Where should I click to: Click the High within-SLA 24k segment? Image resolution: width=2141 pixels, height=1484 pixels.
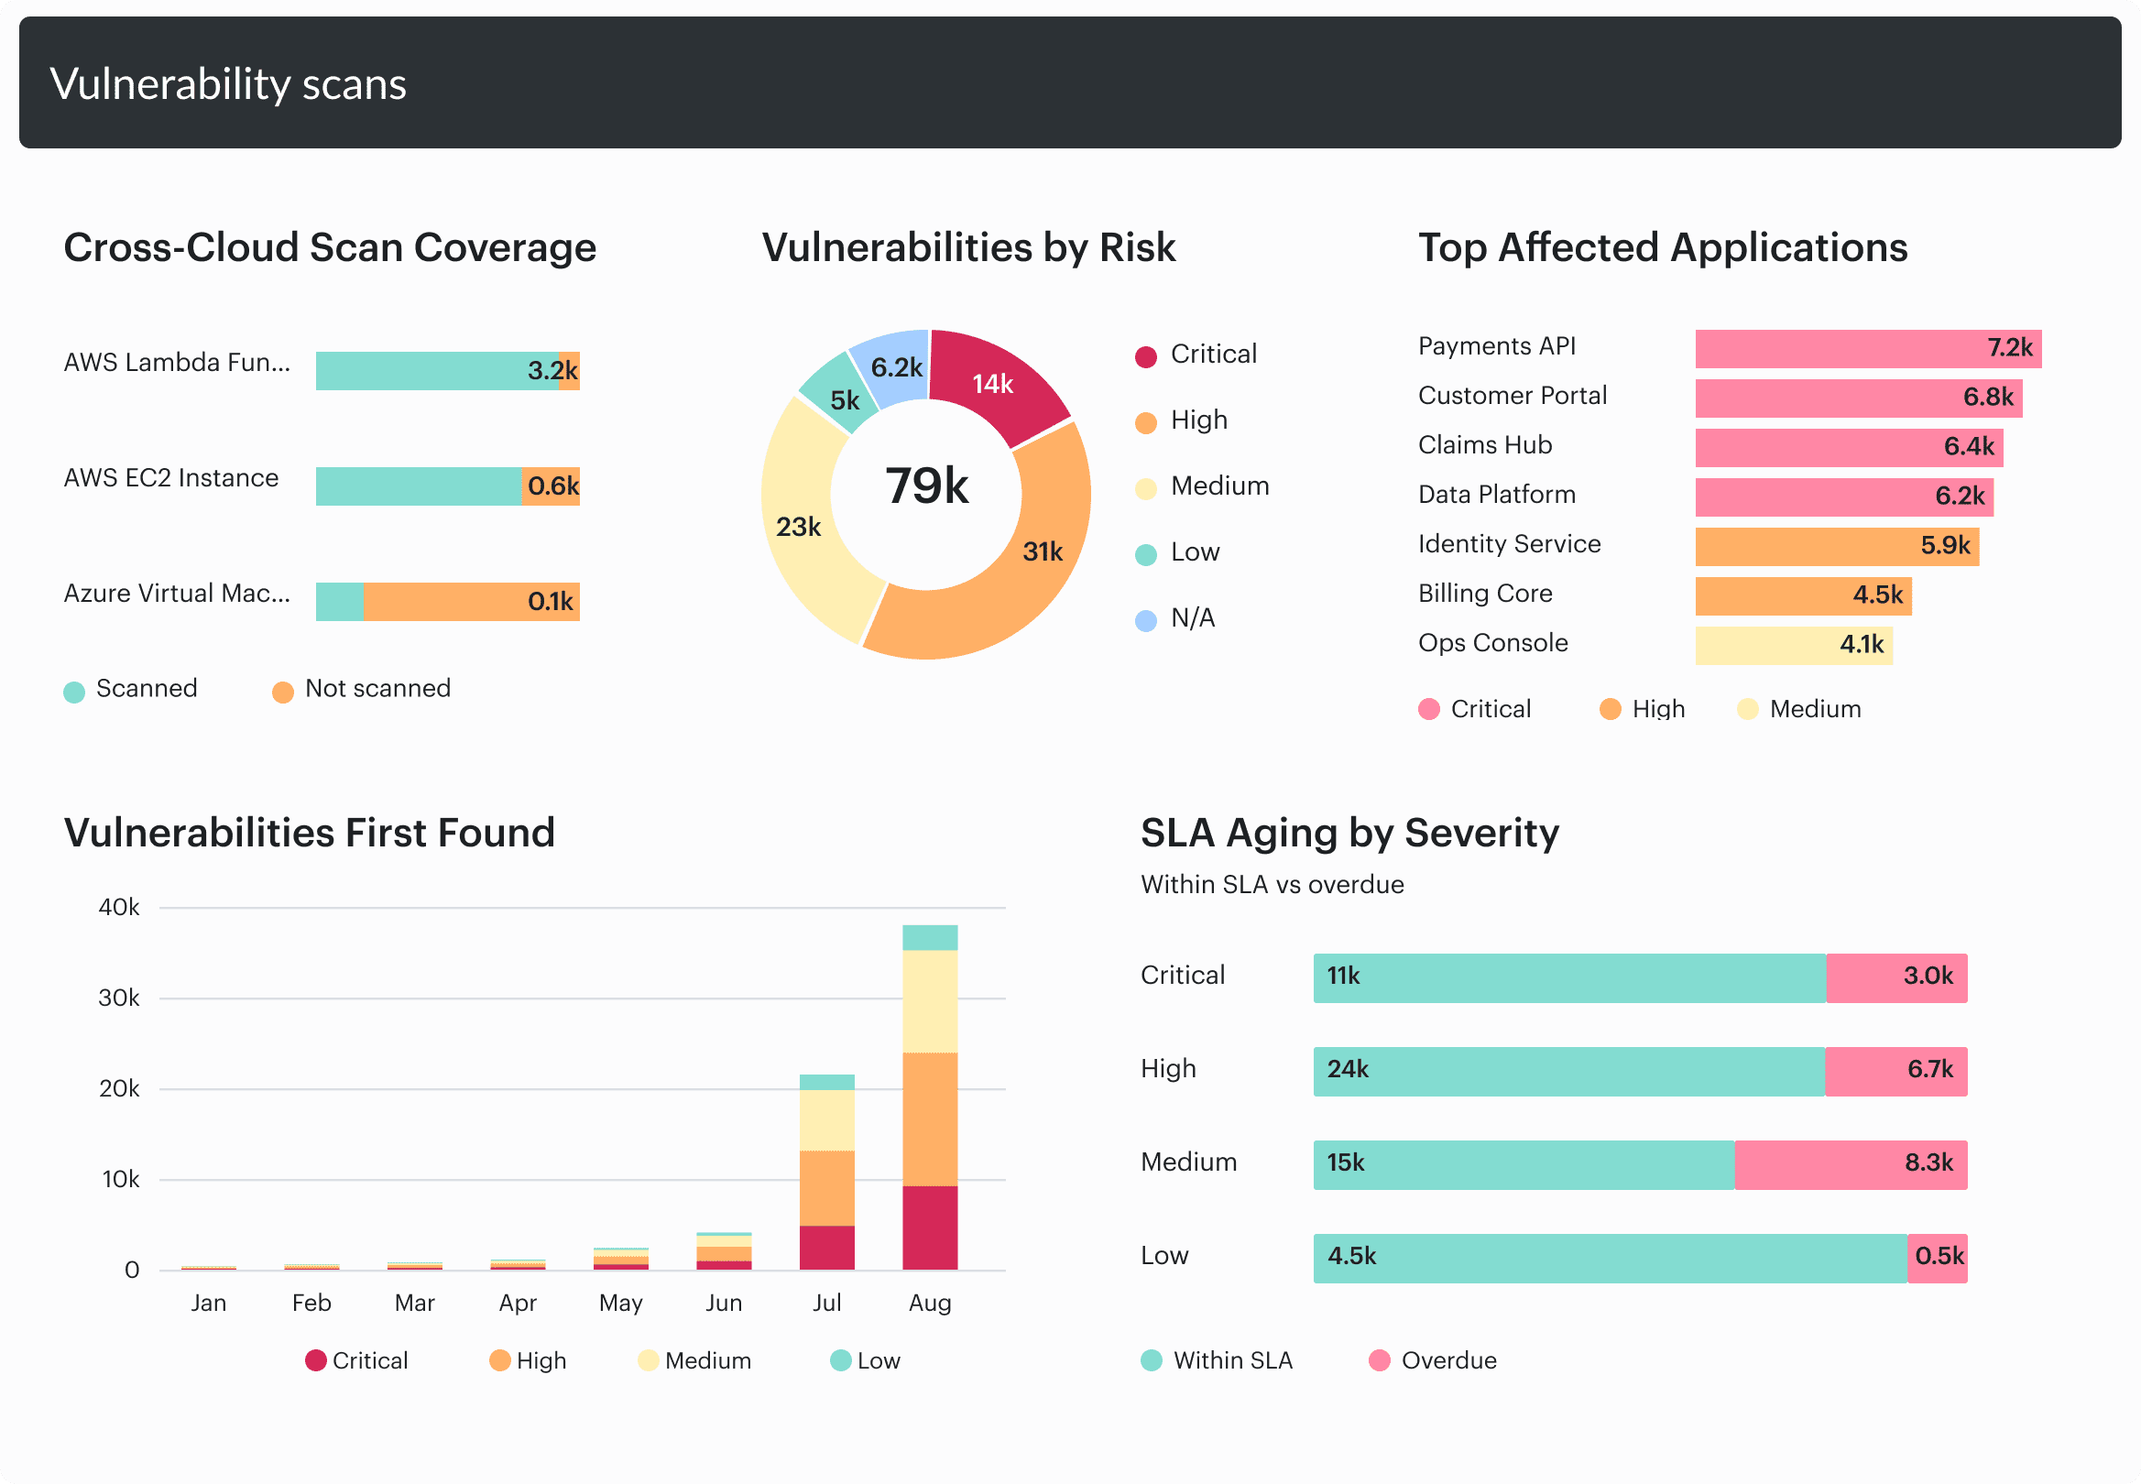coord(1568,1072)
